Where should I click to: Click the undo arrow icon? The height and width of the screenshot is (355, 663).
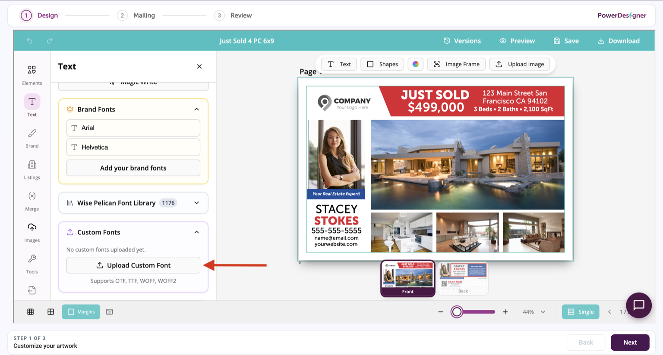pos(29,41)
